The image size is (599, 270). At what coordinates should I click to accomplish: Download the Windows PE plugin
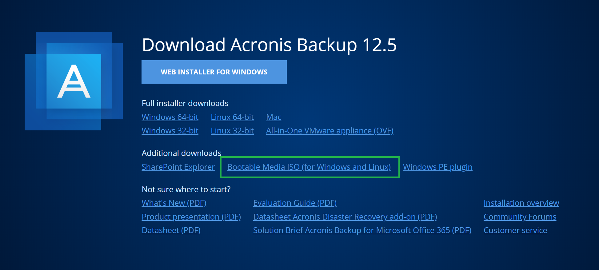[x=437, y=167]
